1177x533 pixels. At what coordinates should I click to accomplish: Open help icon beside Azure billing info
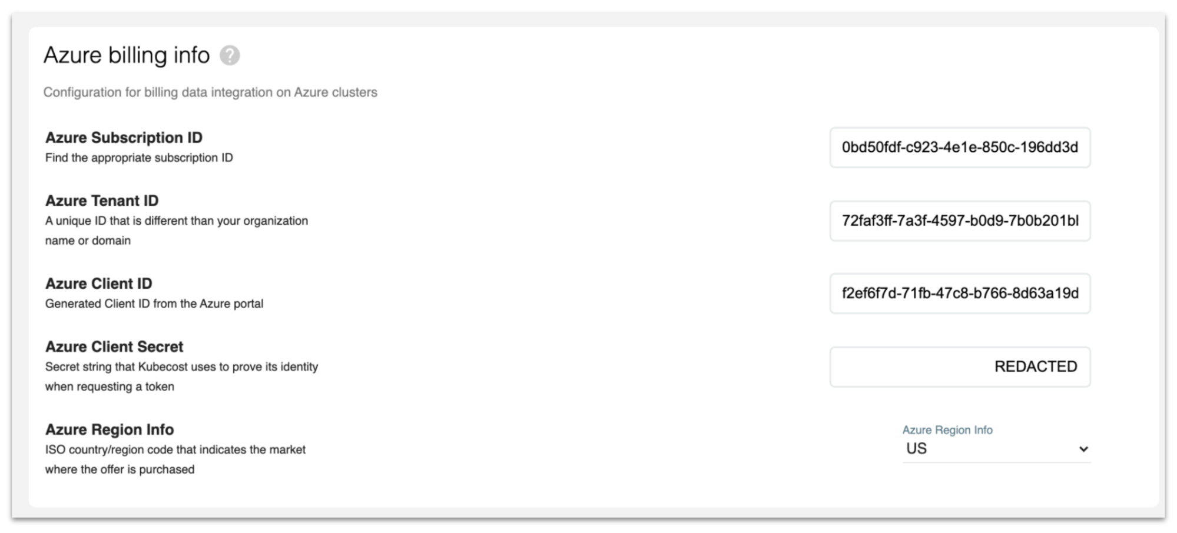tap(230, 55)
